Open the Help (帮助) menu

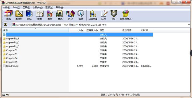point(60,7)
